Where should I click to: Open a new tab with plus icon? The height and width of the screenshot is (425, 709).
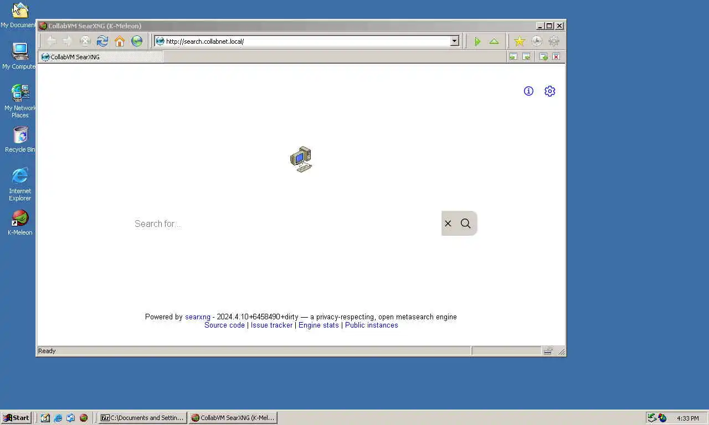tap(543, 56)
